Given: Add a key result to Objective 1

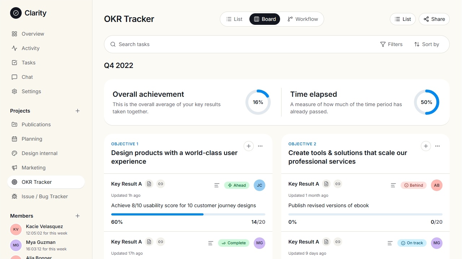Looking at the screenshot, I should [x=249, y=146].
